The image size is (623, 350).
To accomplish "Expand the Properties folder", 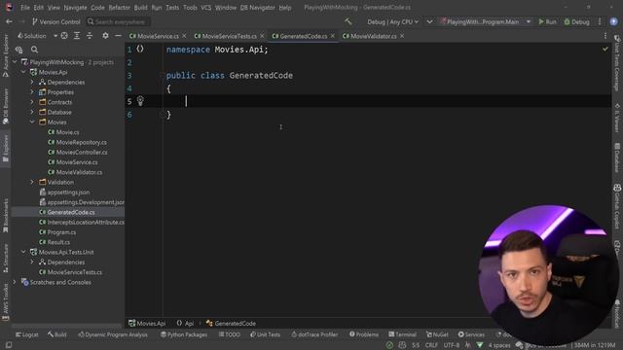I will point(32,91).
